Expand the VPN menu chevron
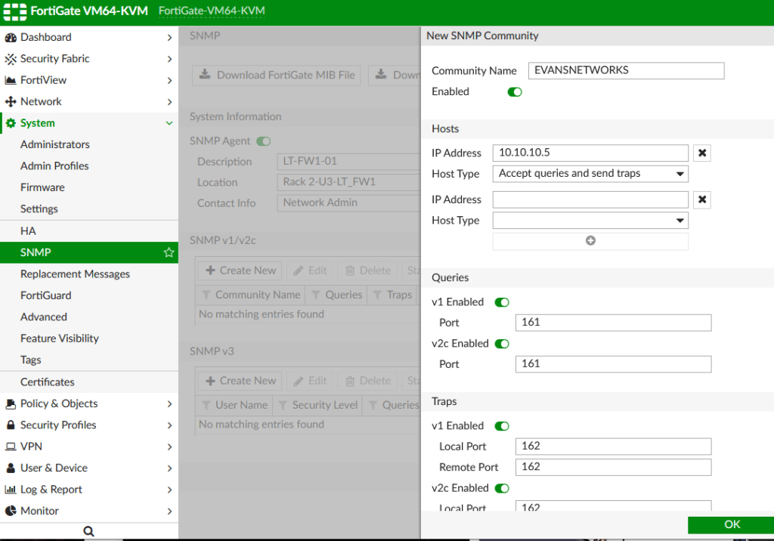Image resolution: width=774 pixels, height=541 pixels. tap(169, 447)
